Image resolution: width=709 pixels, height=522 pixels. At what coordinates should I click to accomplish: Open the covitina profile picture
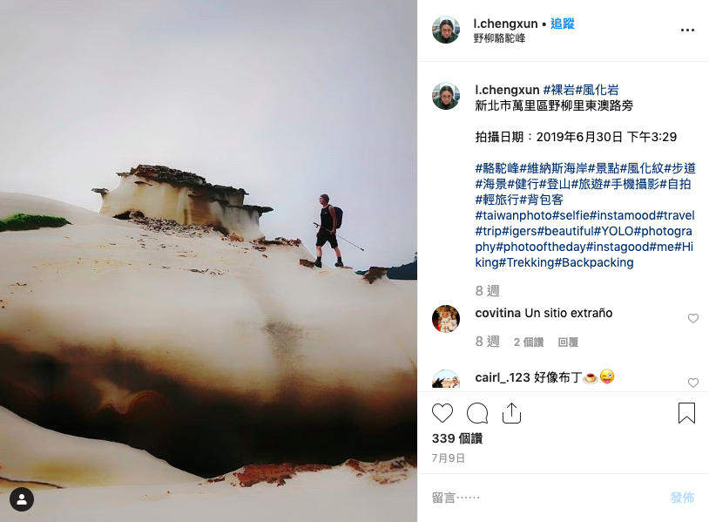pos(446,318)
